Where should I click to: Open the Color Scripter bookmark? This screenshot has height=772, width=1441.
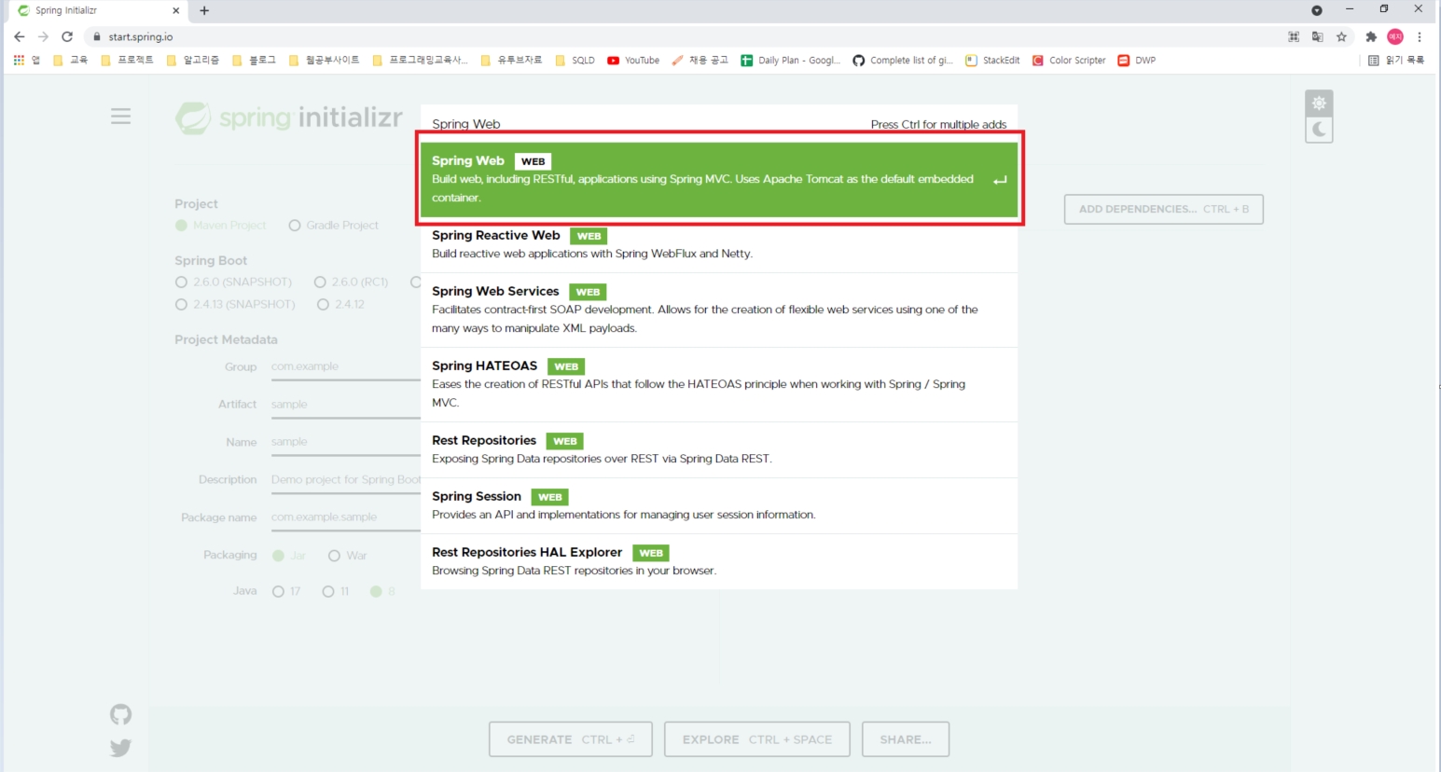1069,60
